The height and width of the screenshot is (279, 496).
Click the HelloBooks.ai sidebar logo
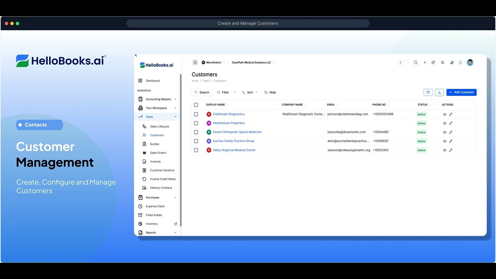coord(157,65)
